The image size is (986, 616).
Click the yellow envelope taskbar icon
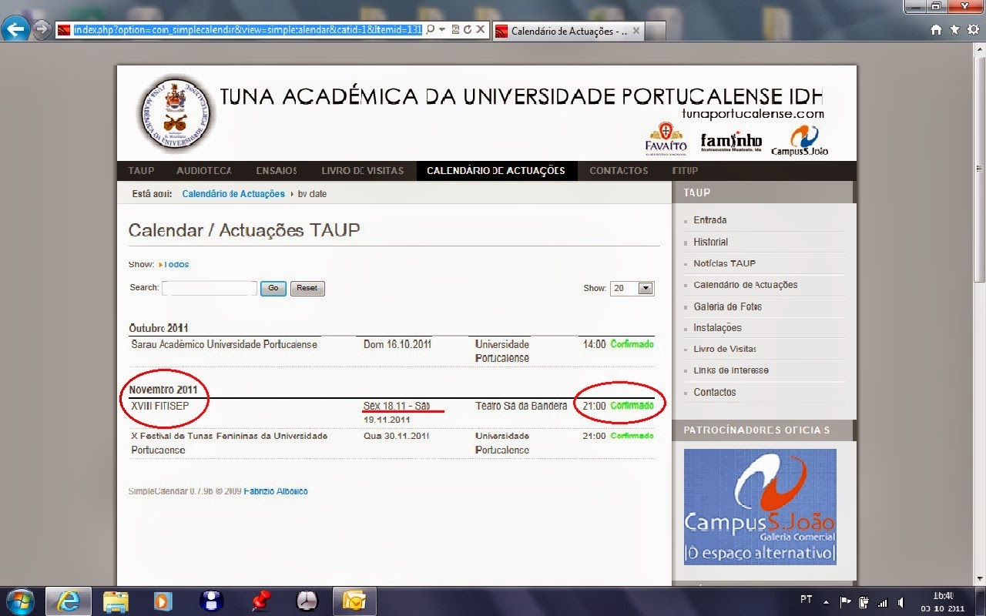(354, 601)
